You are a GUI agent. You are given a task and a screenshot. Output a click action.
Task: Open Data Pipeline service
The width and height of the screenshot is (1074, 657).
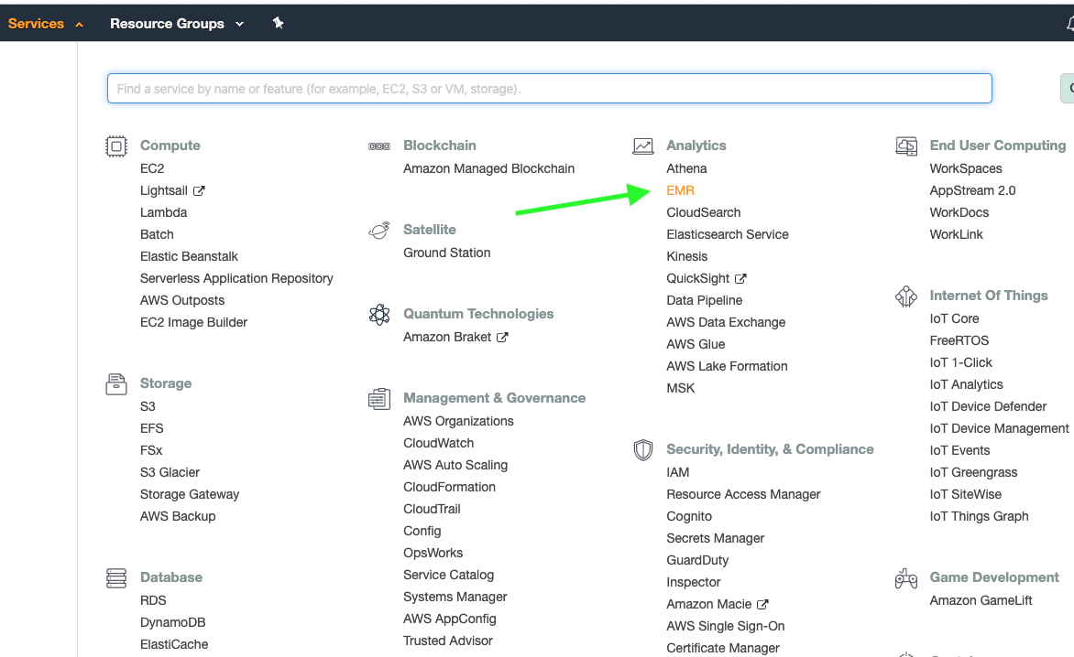704,300
